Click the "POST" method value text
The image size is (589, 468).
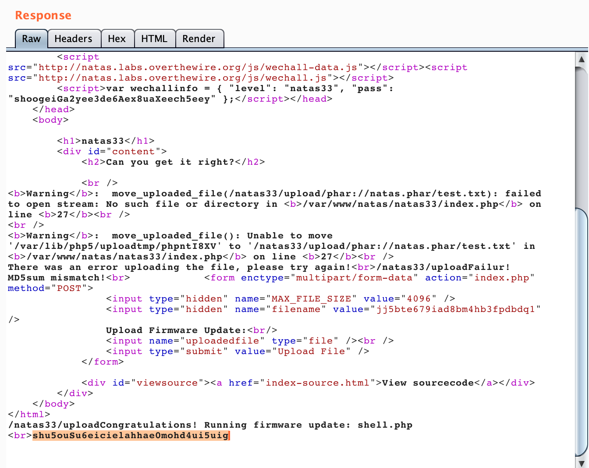[x=69, y=288]
